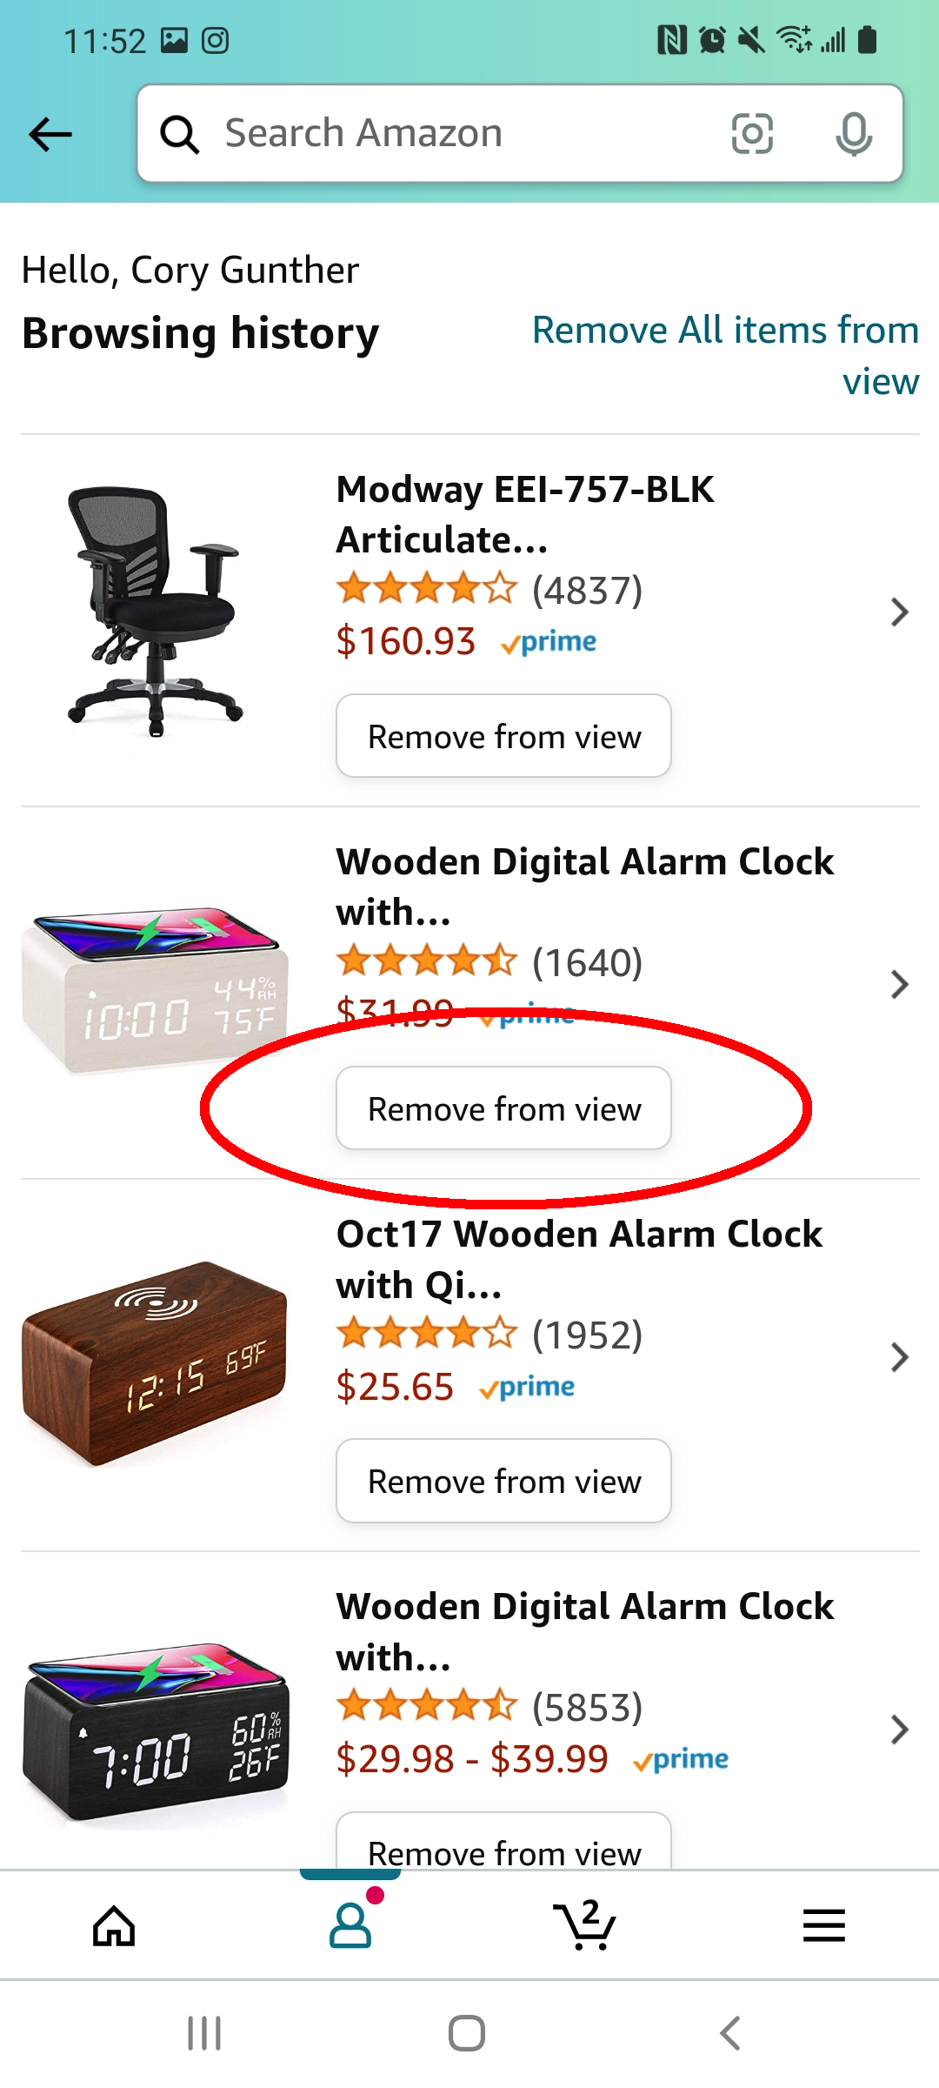Click Remove All items from view
The width and height of the screenshot is (939, 2088).
point(725,355)
